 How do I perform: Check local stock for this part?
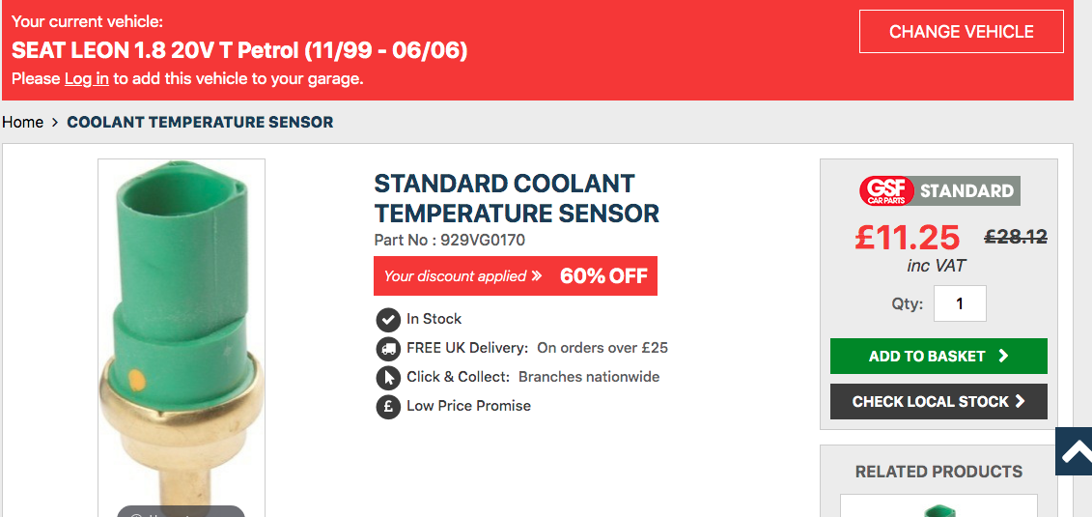coord(938,401)
